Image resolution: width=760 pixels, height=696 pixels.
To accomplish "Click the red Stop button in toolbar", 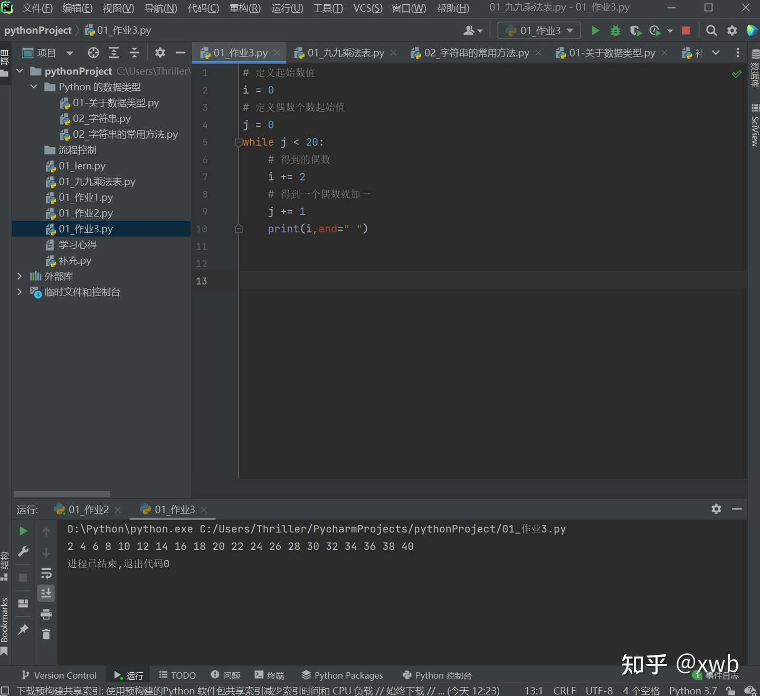I will (686, 31).
